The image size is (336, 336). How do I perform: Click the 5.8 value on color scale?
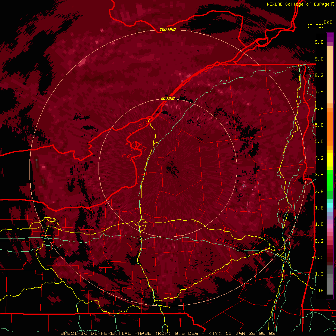click(319, 125)
